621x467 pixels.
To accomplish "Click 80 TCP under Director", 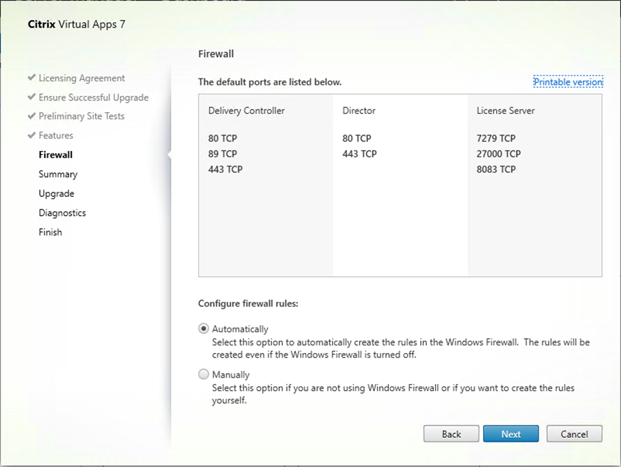I will pos(357,138).
